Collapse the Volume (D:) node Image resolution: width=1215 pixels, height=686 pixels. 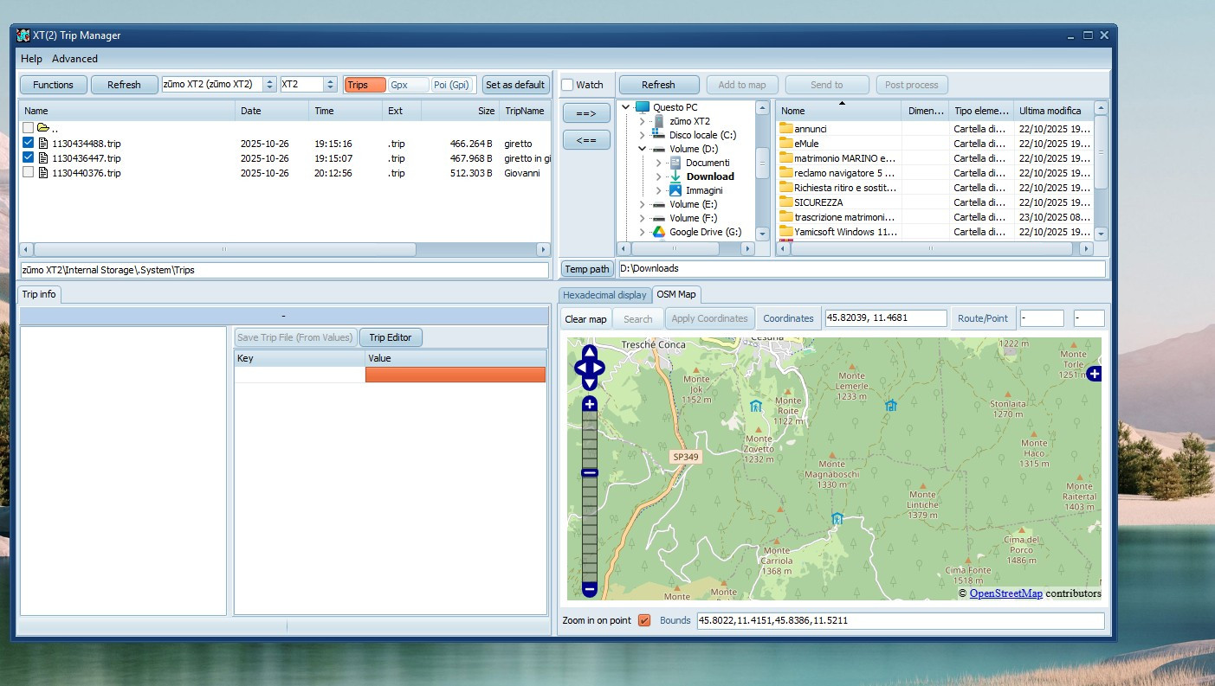pyautogui.click(x=642, y=149)
